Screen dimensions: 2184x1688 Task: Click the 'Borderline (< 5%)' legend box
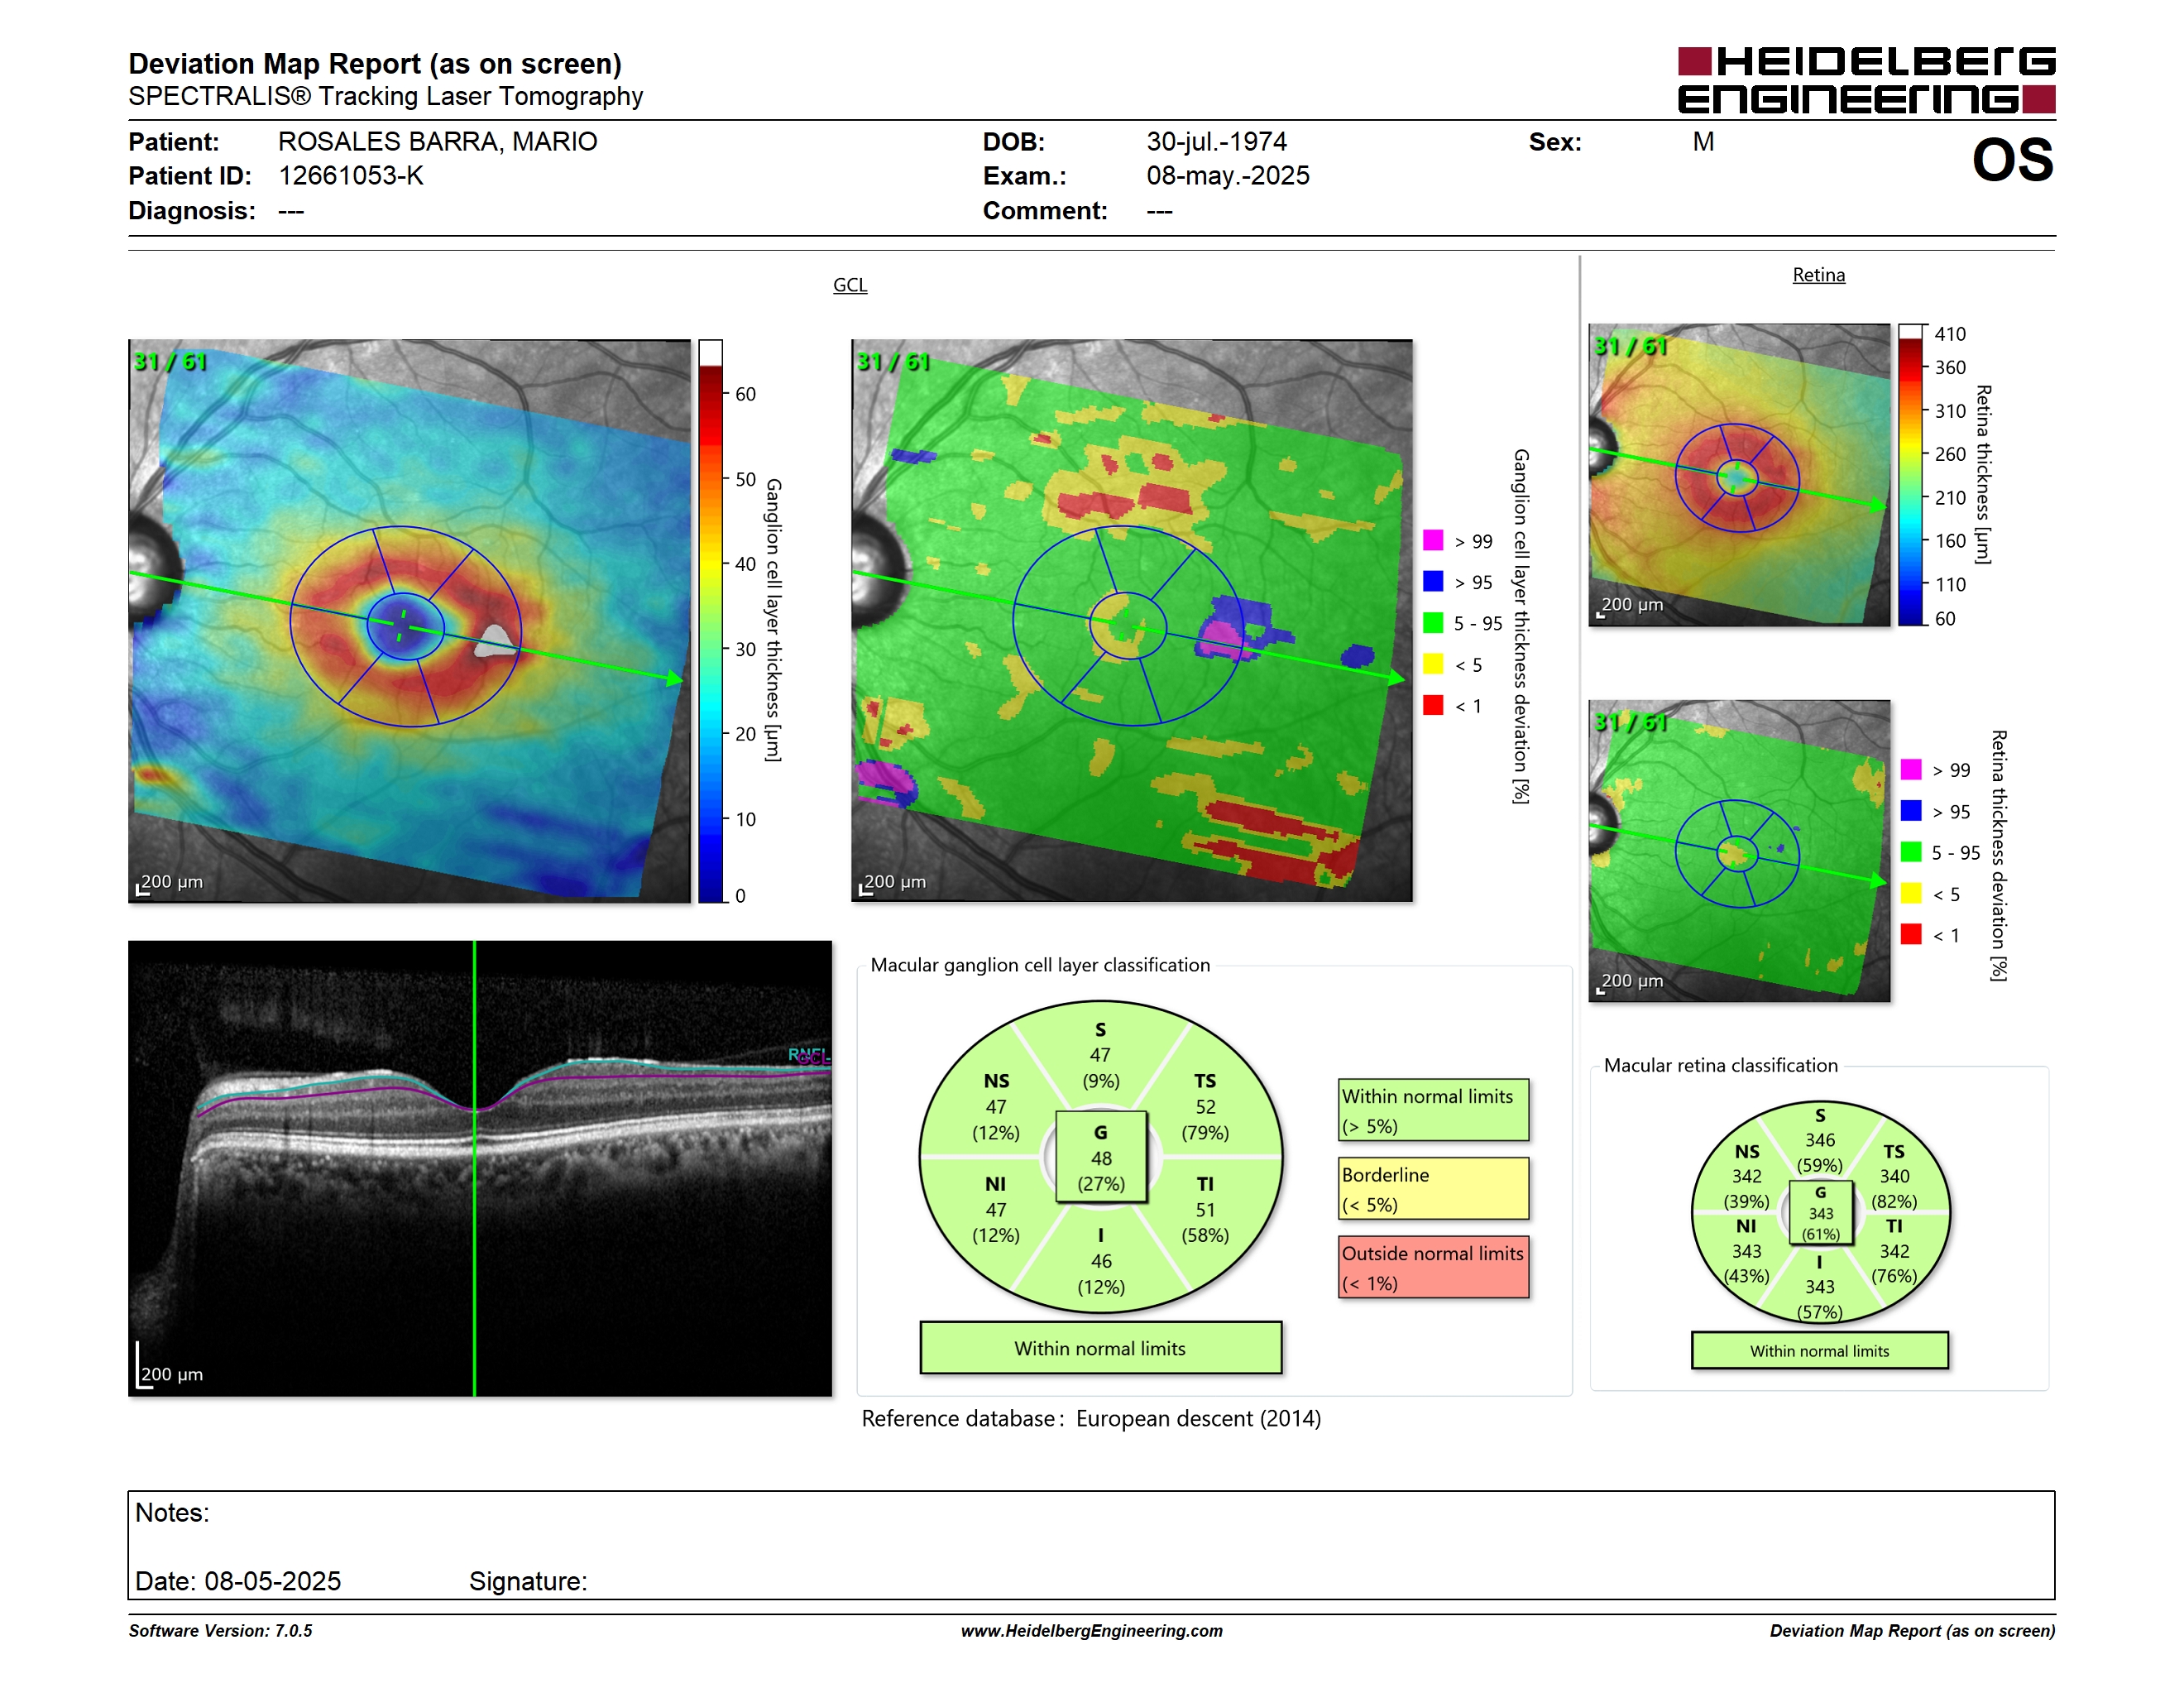pos(1433,1189)
